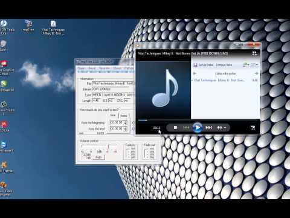Screen dimensions: 290x218
Task: Click the Play button in the media player
Action: point(198,128)
